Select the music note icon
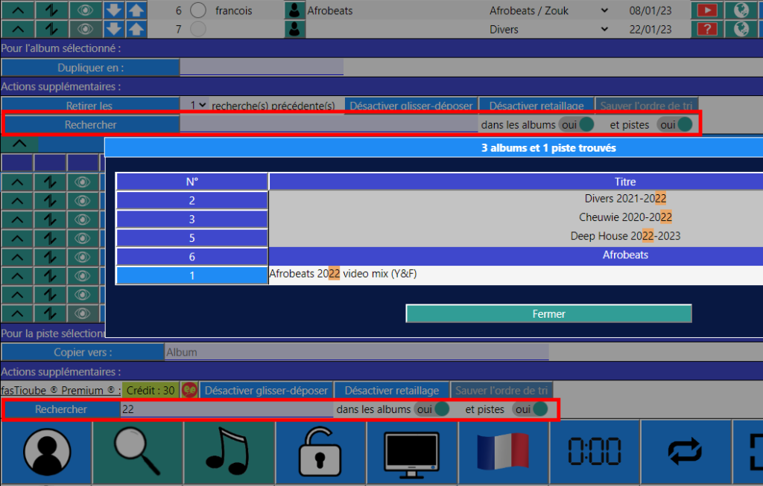 [229, 451]
